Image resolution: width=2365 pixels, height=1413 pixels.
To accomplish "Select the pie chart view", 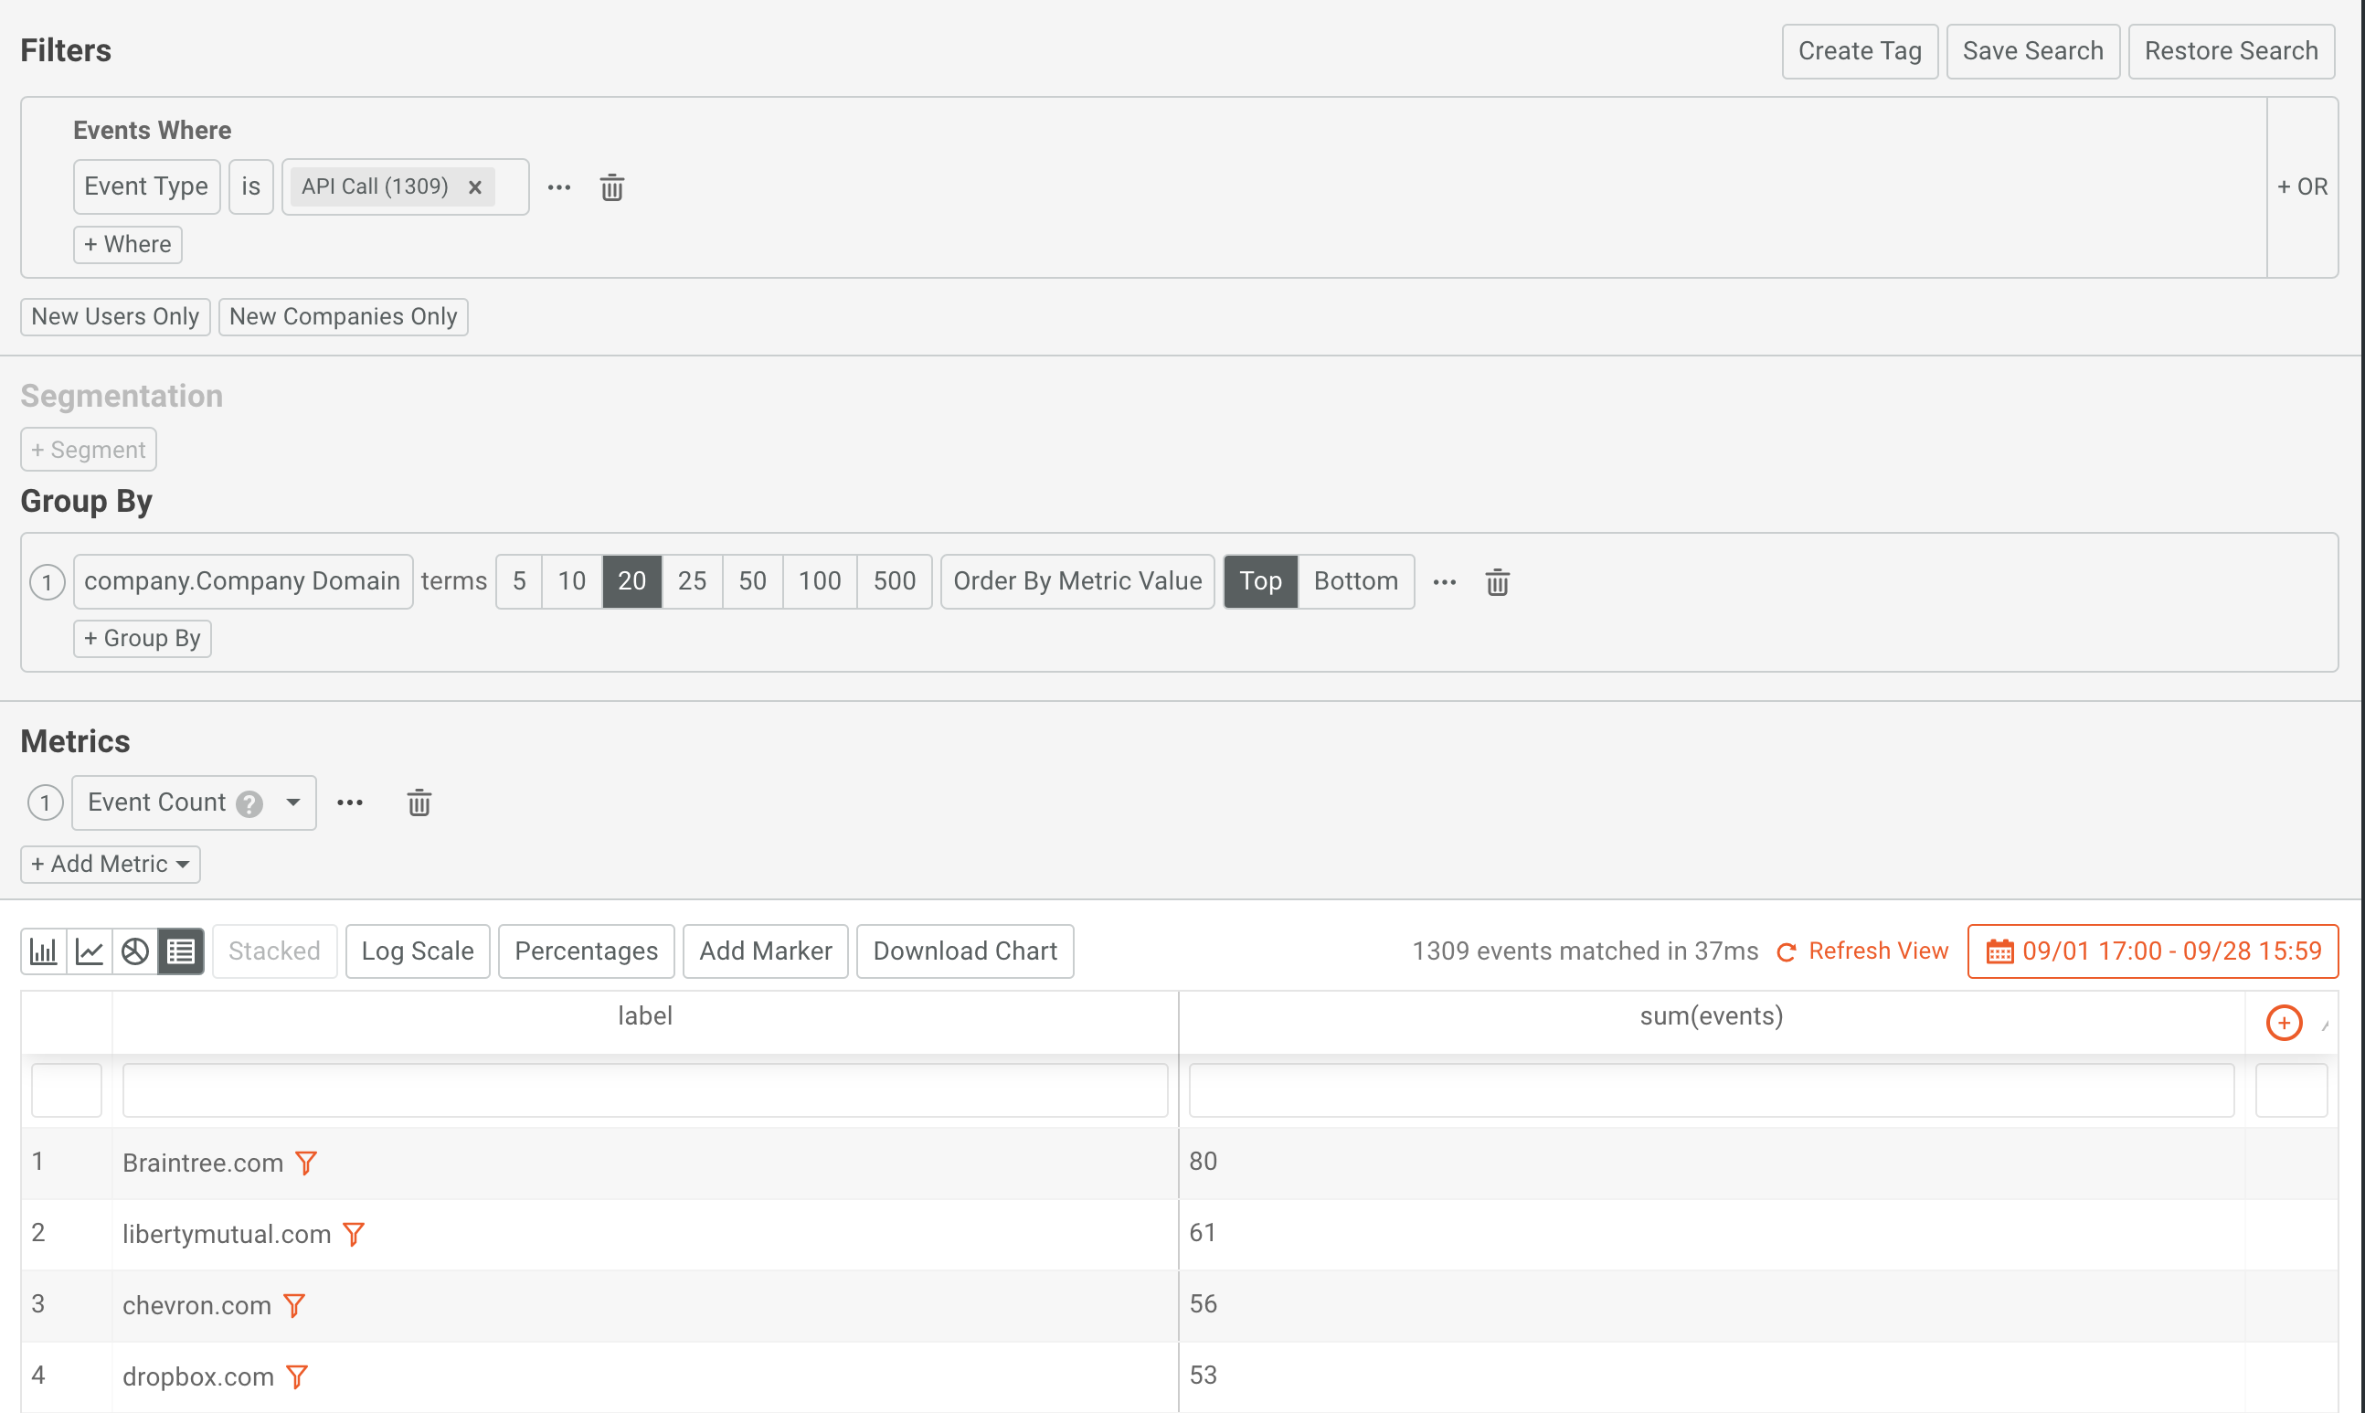I will pyautogui.click(x=134, y=951).
